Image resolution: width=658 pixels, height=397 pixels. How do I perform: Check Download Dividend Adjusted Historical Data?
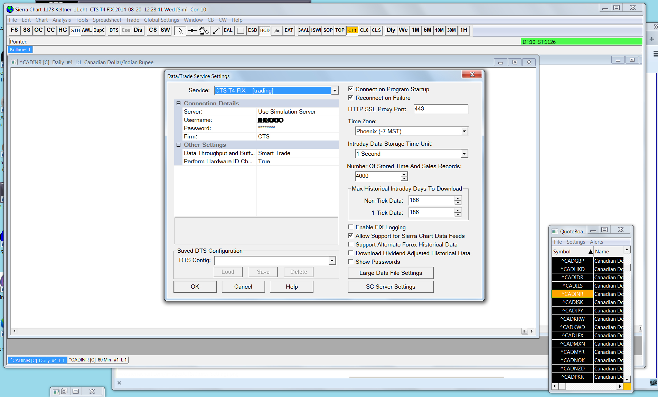(x=350, y=253)
